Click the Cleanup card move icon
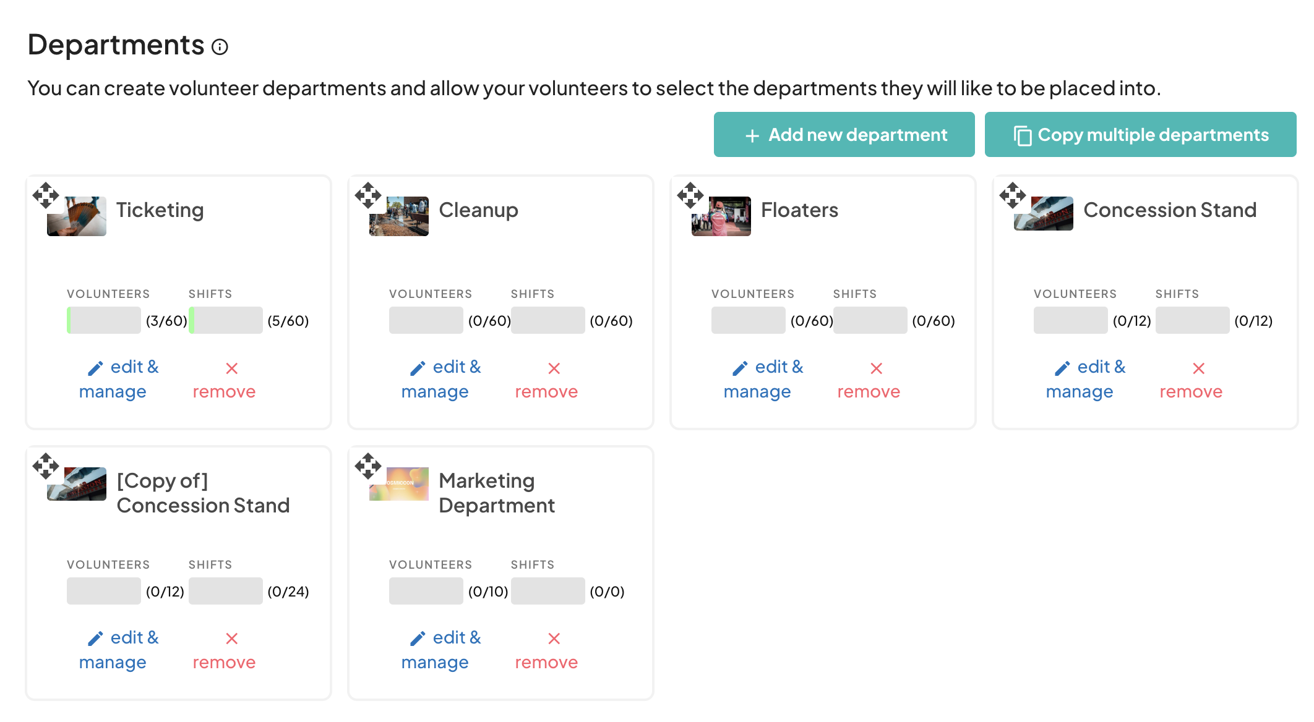 368,195
